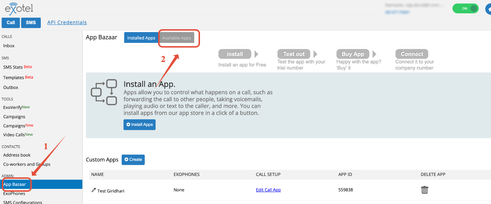This screenshot has height=204, width=491.
Task: Click the APP ID column header
Action: pyautogui.click(x=345, y=174)
